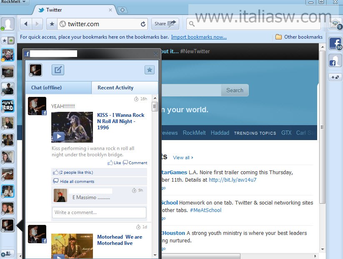Click the commenter avatar beside 'E Massimo'
This screenshot has height=259, width=343.
click(60, 195)
